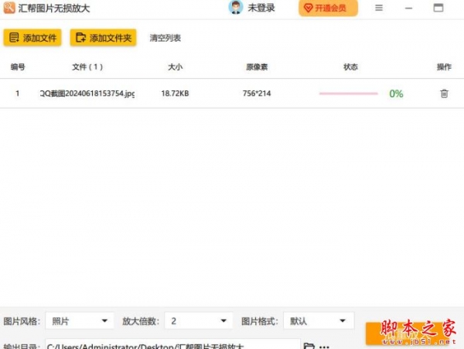
Task: Open the 放大倍数 dropdown showing 2
Action: tap(199, 320)
